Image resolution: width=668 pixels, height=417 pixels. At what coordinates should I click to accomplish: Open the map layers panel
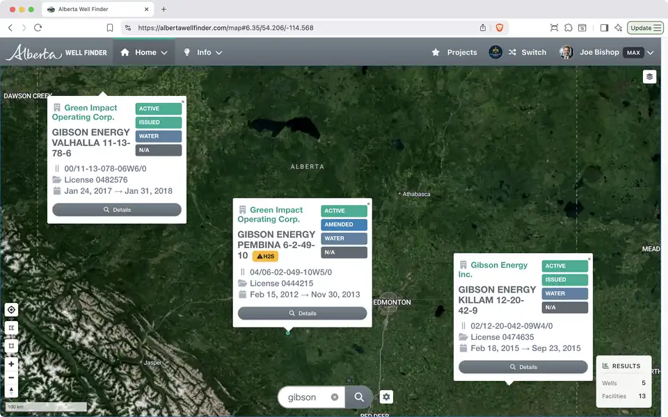649,76
